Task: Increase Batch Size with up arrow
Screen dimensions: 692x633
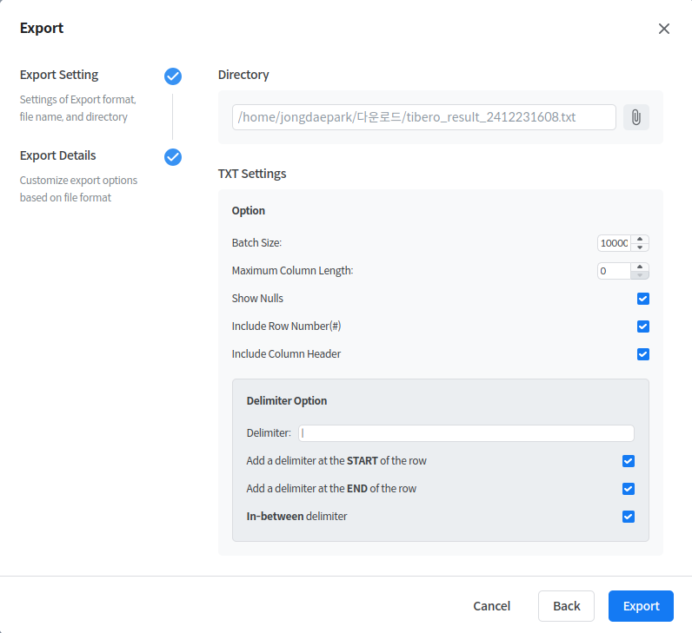Action: 640,239
